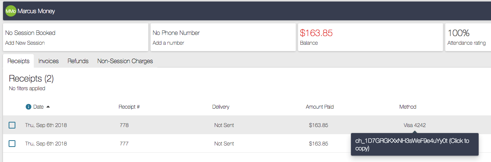Click the Marcus Money client name
Viewport: 491px width, 162px height.
pyautogui.click(x=36, y=11)
